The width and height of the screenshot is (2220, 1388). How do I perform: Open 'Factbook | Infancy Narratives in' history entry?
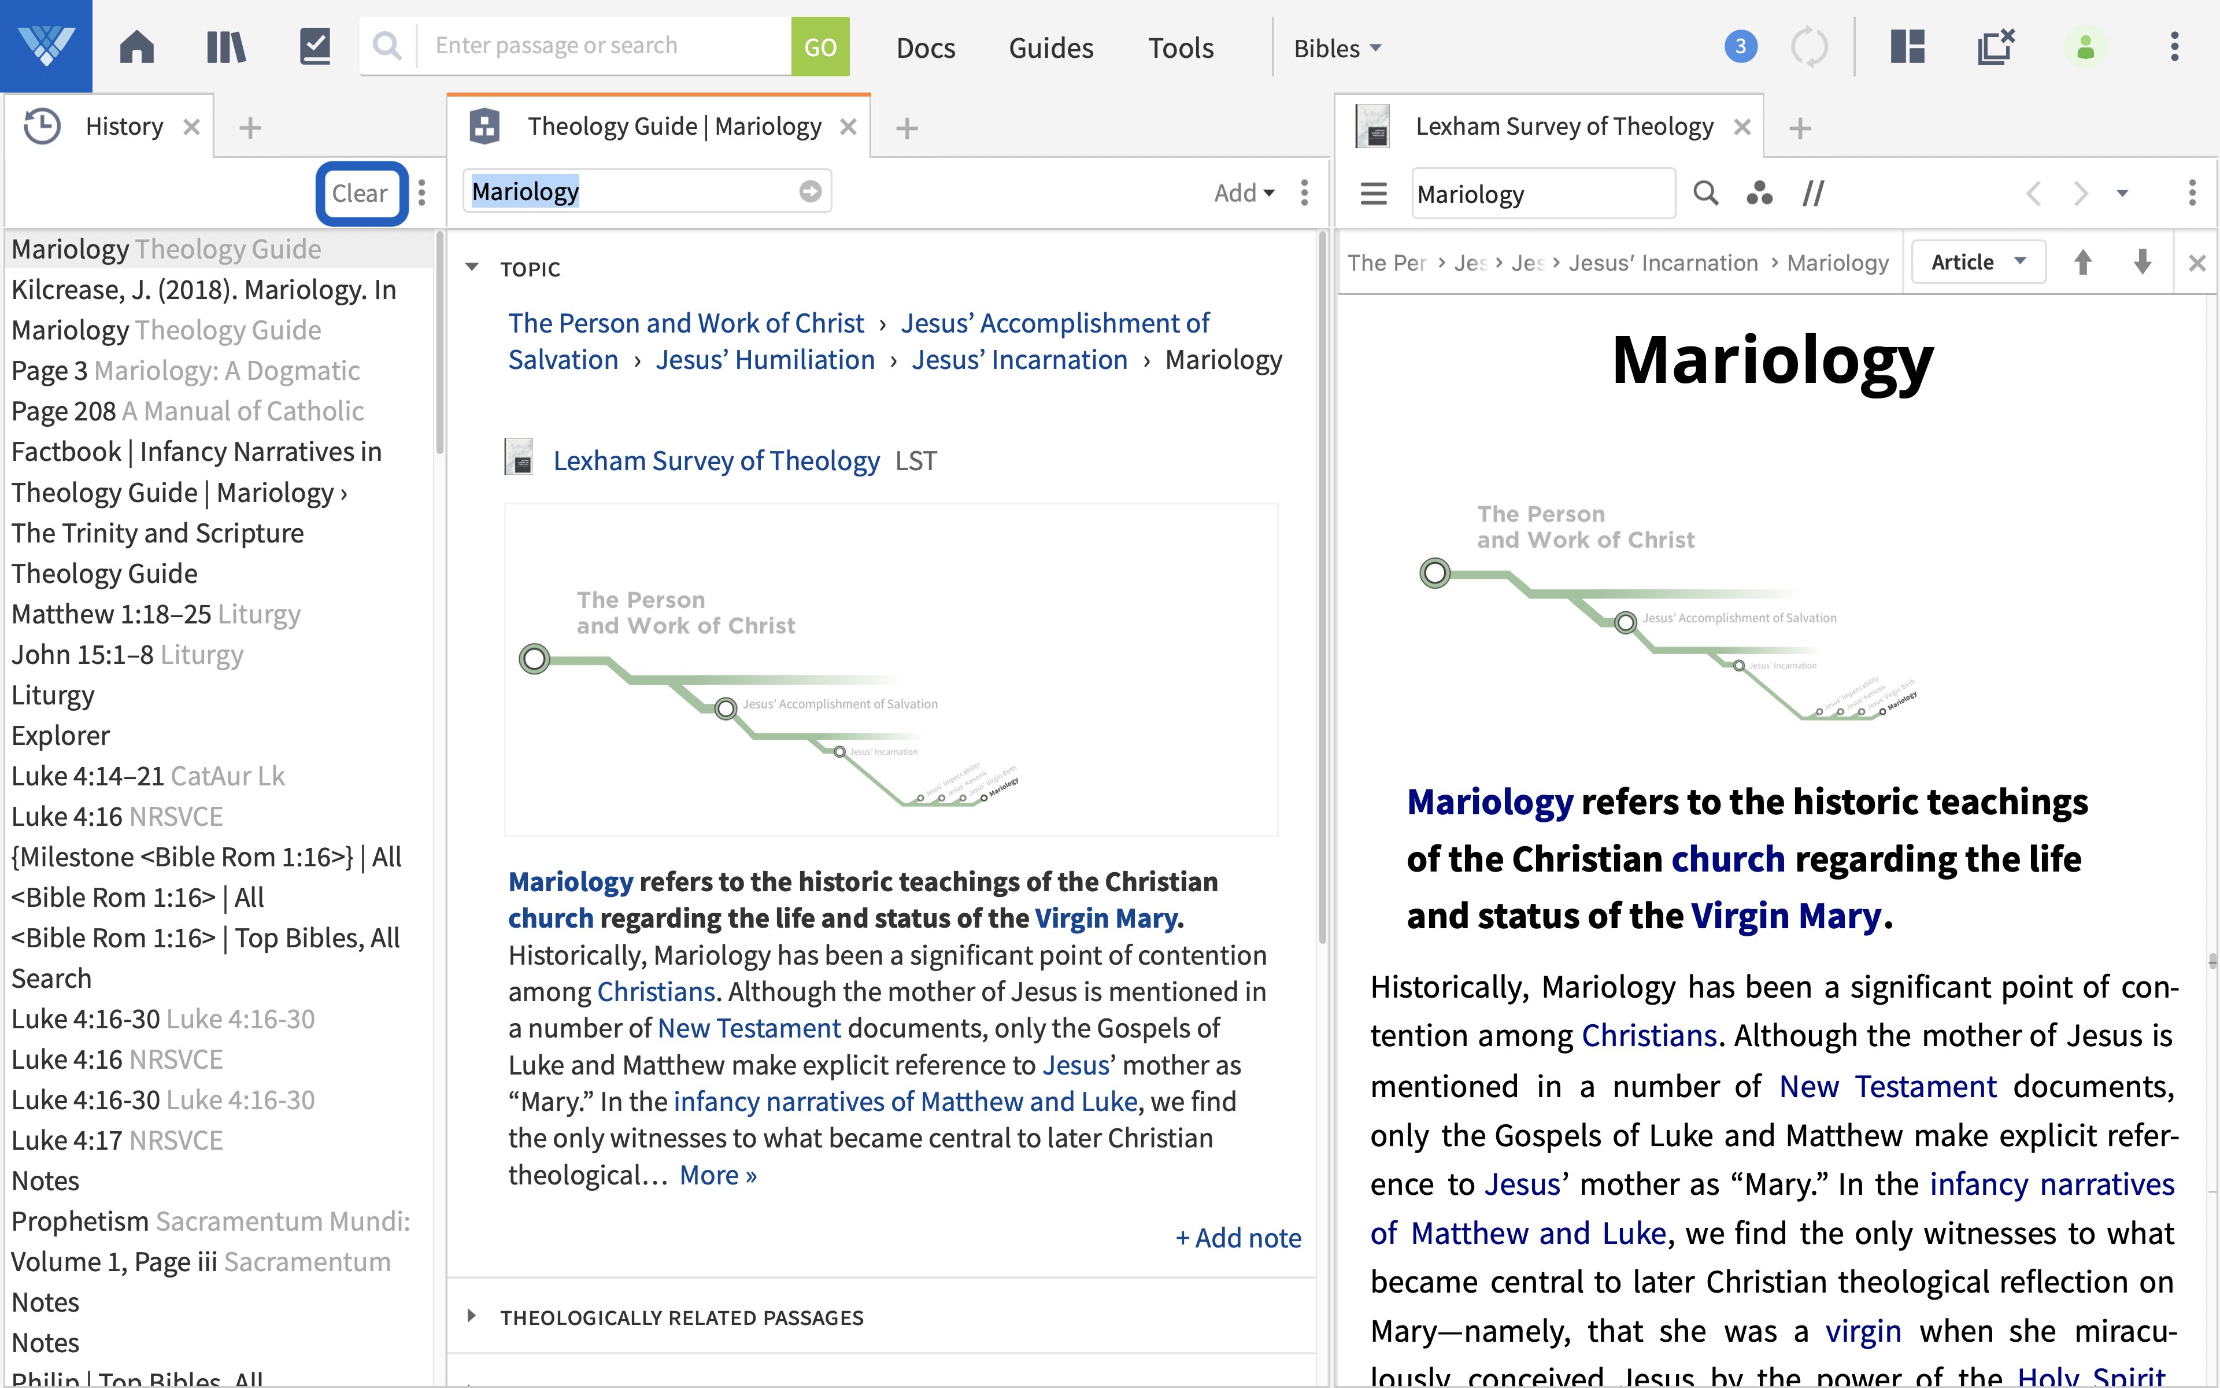(197, 452)
